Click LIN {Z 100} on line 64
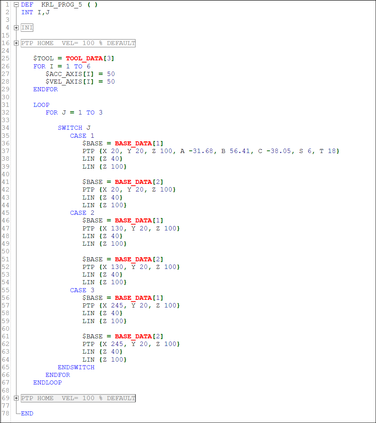Image resolution: width=376 pixels, height=423 pixels. [x=104, y=360]
